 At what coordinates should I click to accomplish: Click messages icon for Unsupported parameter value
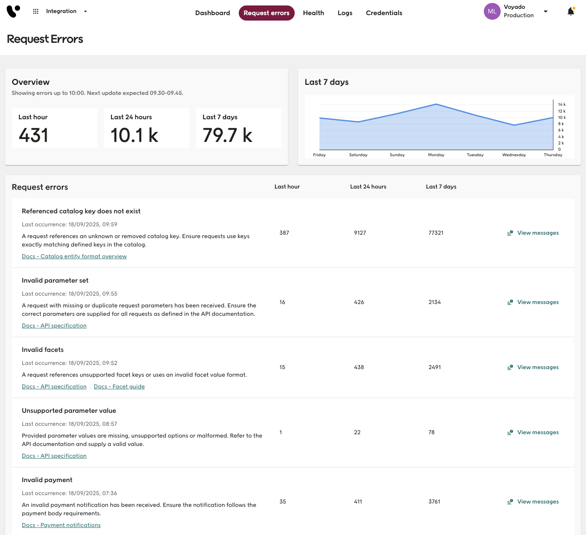pyautogui.click(x=510, y=433)
